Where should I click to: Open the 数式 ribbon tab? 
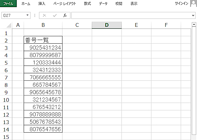87,4
